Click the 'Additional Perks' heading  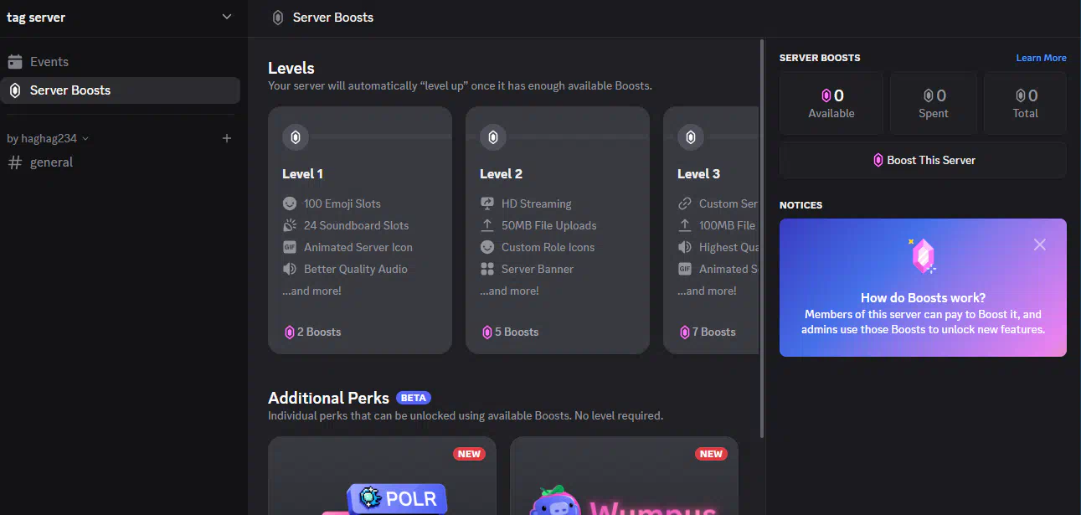coord(328,398)
